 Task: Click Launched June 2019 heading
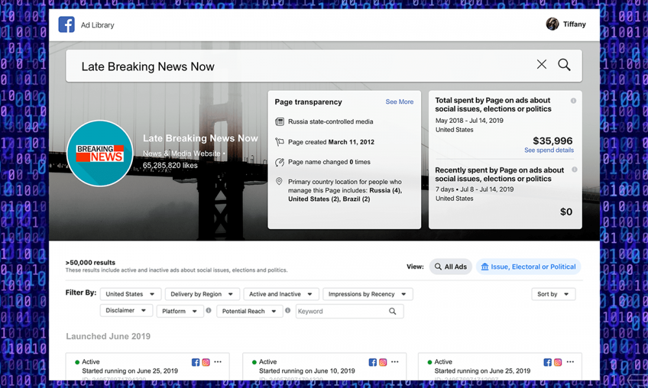(108, 336)
